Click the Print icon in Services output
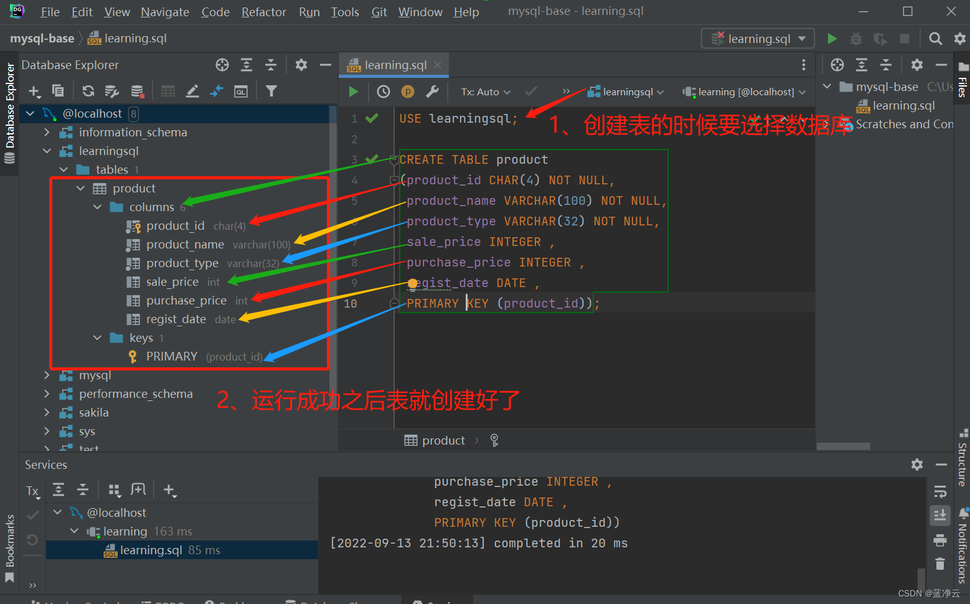 [x=940, y=540]
